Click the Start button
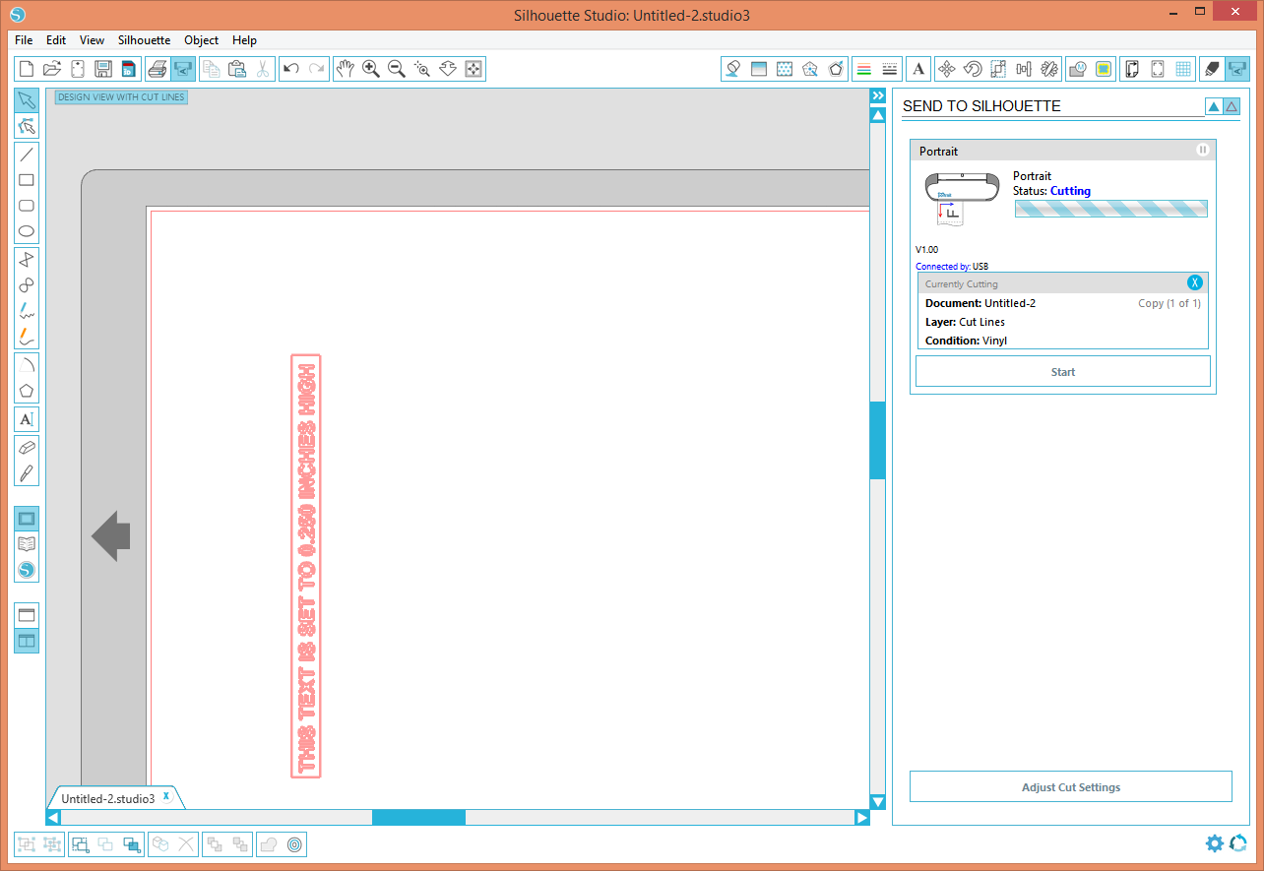 coord(1063,372)
